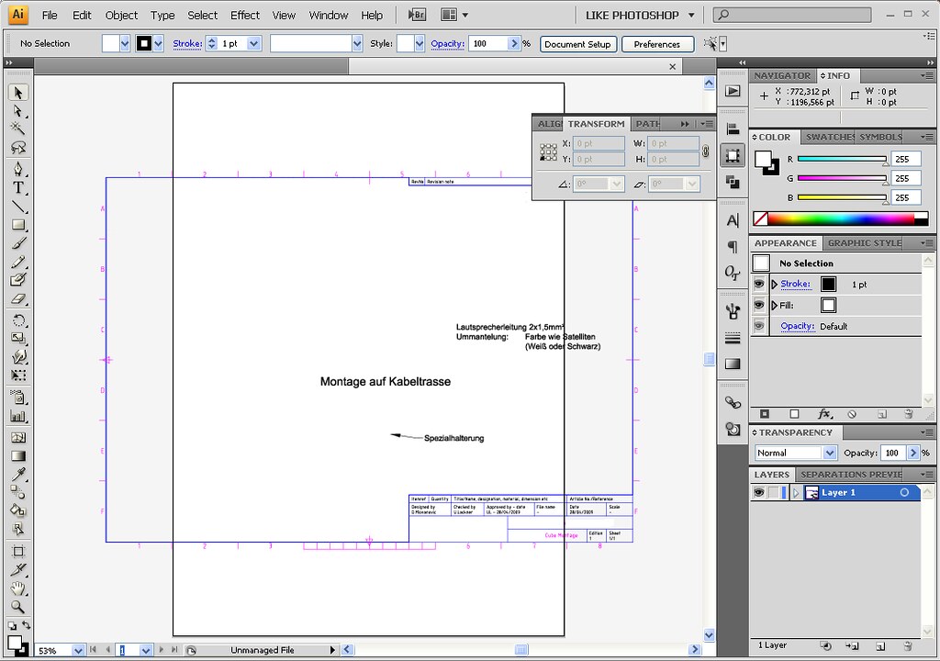Click the Preferences button
Image resolution: width=940 pixels, height=661 pixels.
tap(656, 44)
